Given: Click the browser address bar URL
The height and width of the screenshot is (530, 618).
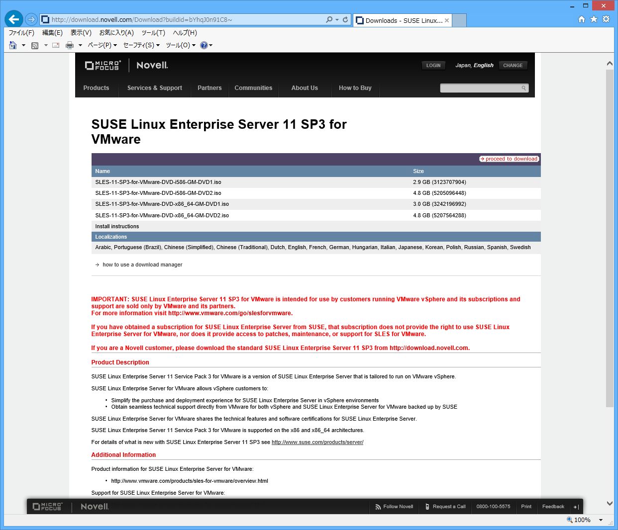Looking at the screenshot, I should (142, 20).
